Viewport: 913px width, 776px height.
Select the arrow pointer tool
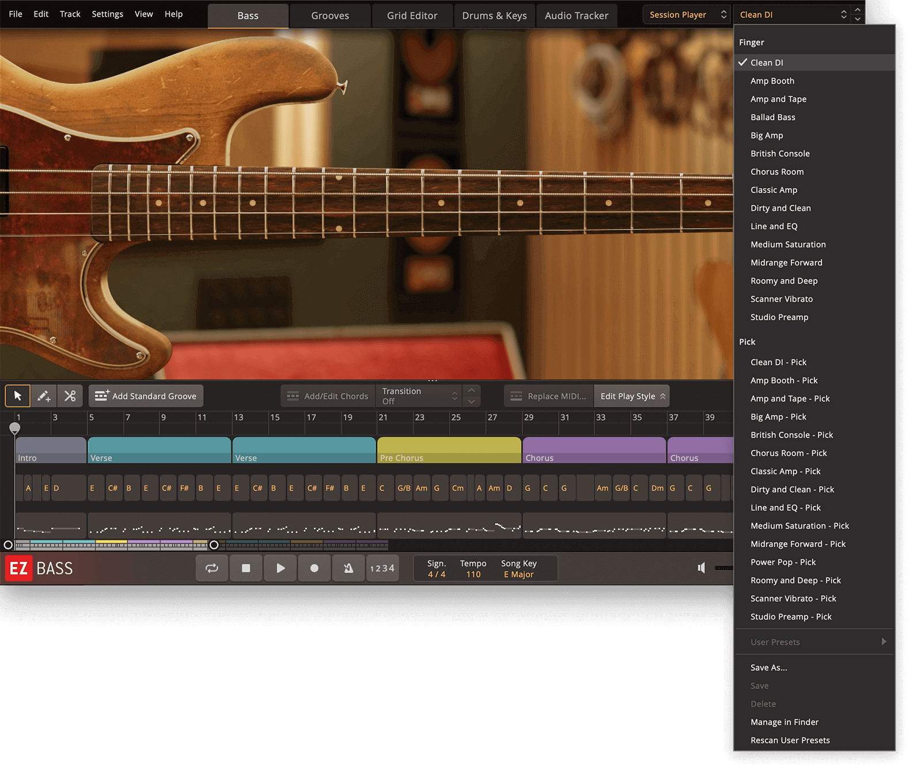coord(18,396)
